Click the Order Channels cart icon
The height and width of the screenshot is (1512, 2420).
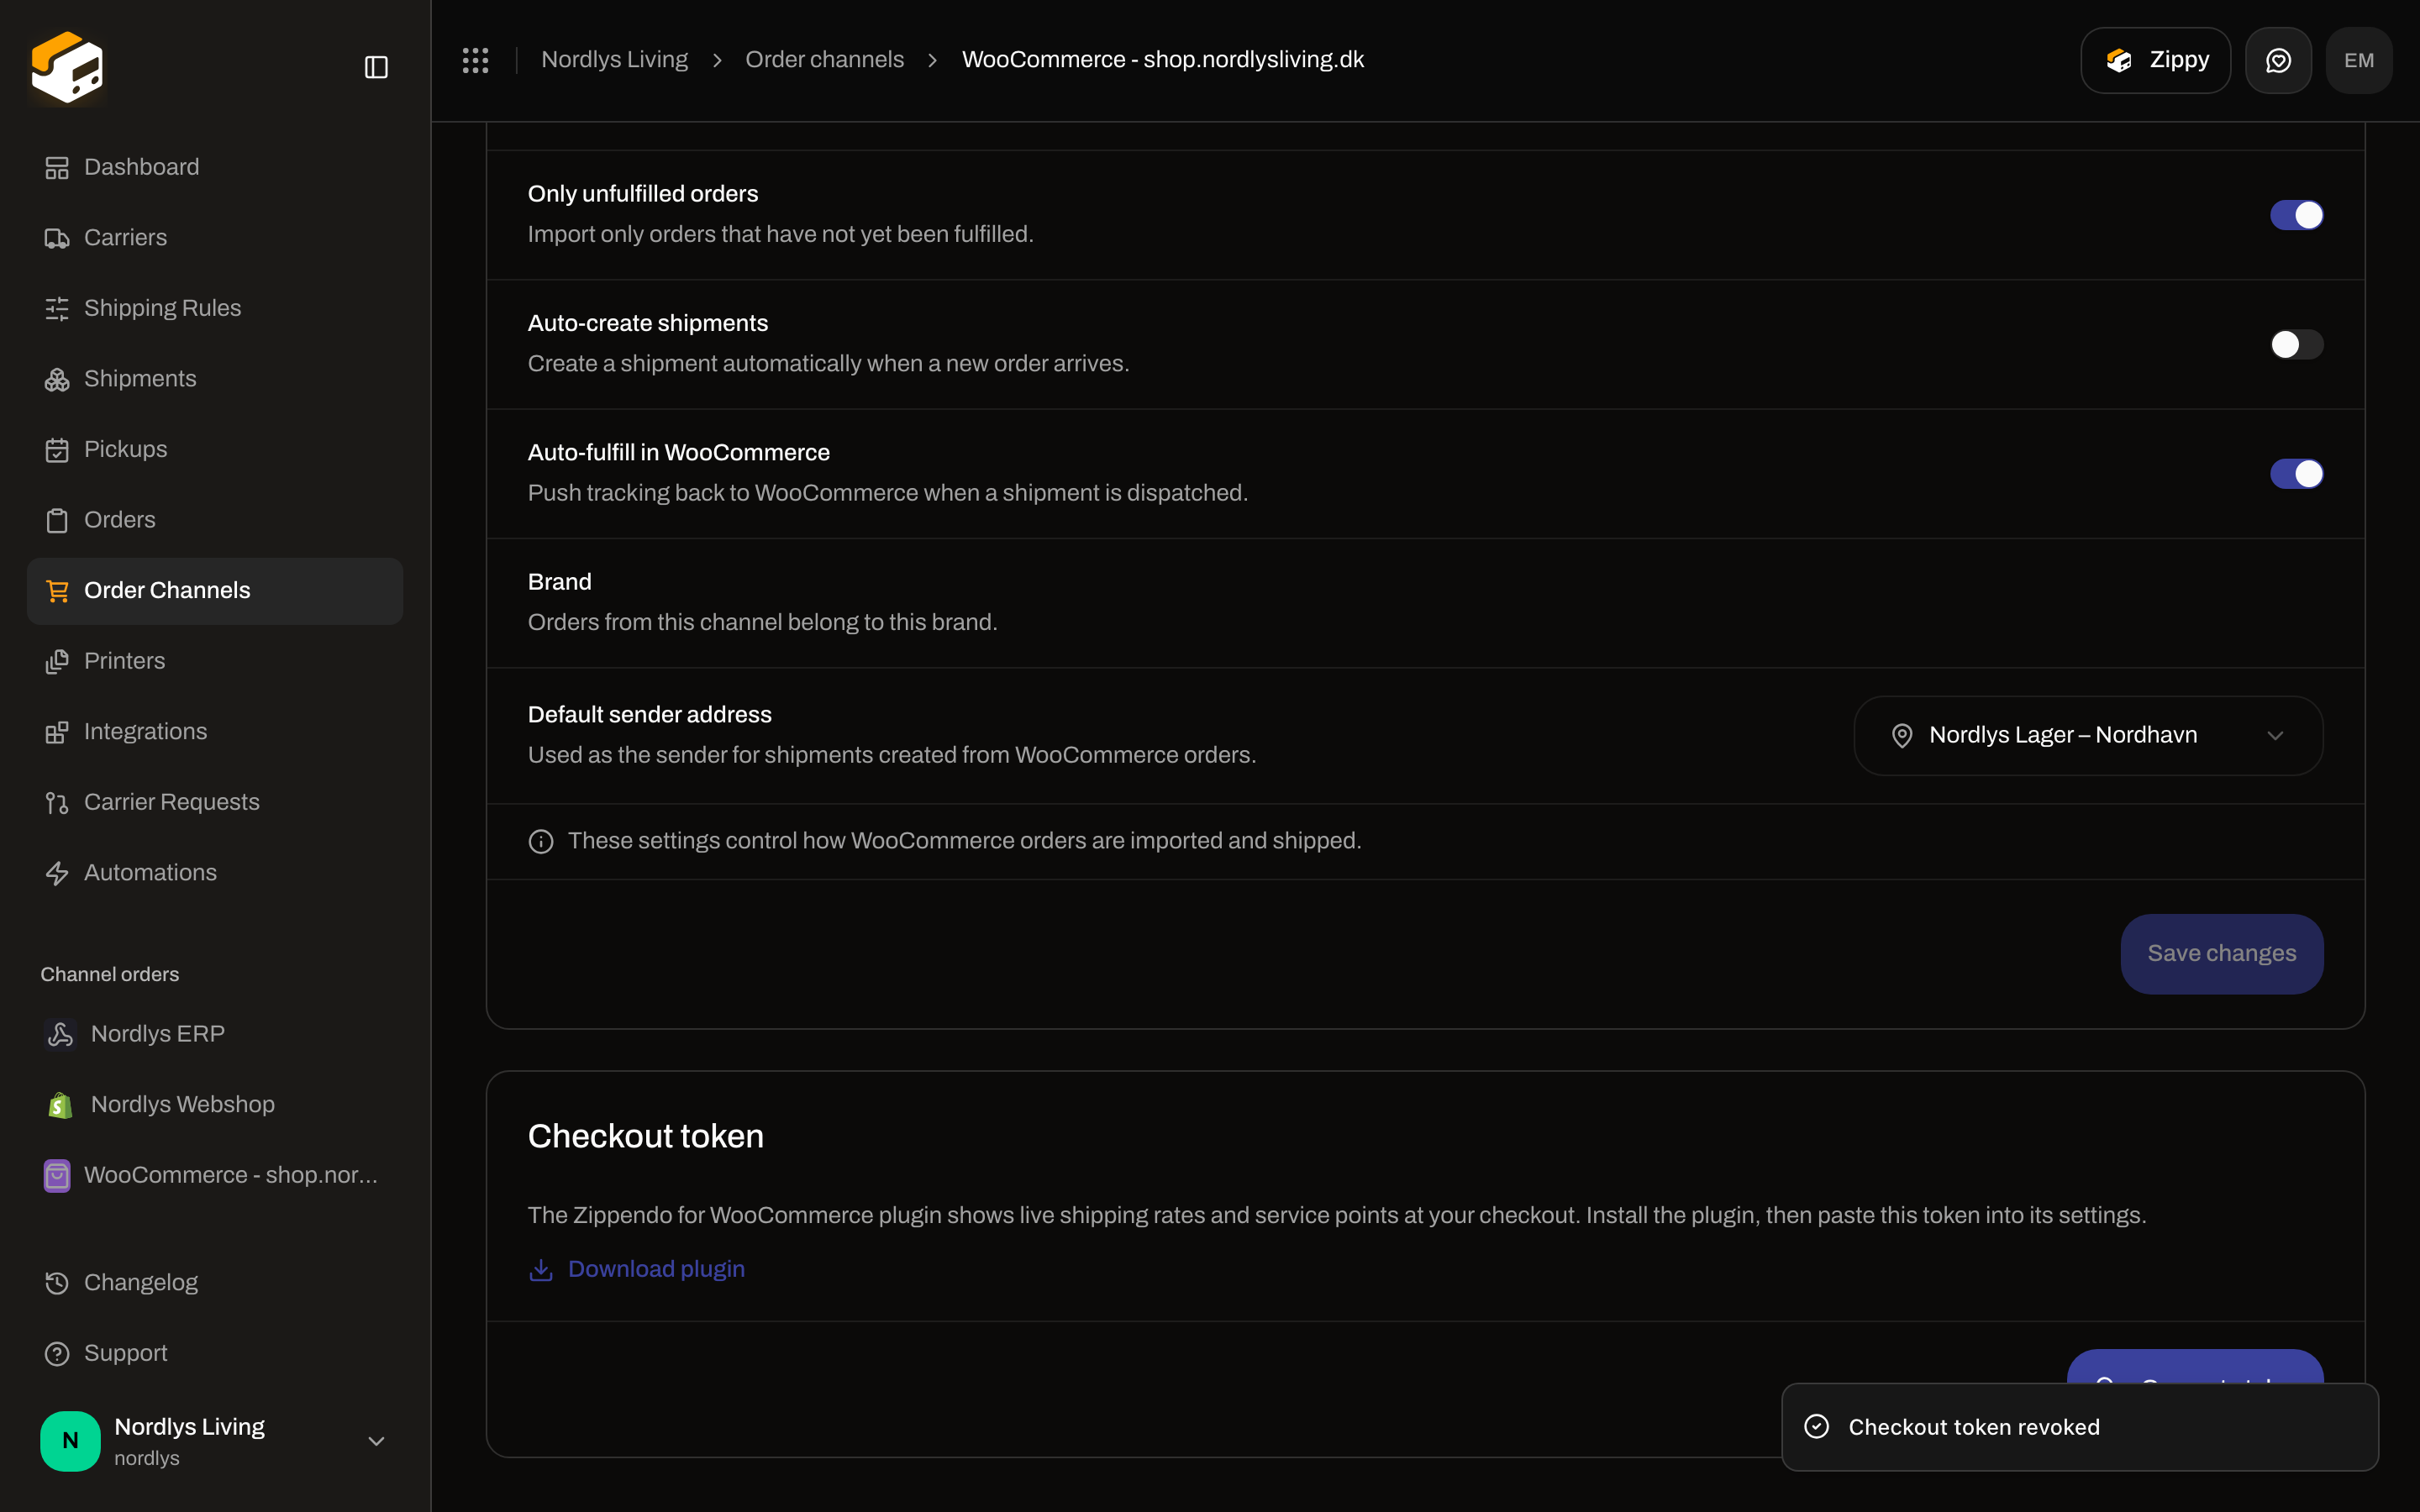[x=57, y=591]
